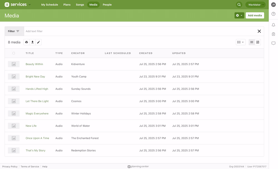Open the People tab

(107, 5)
